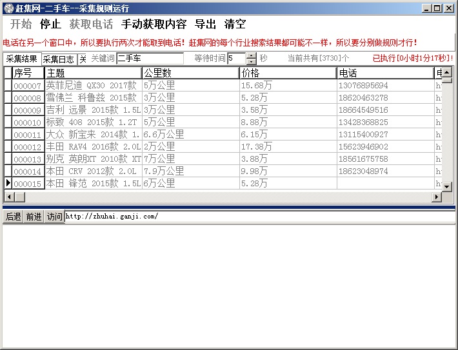
Task: Switch to the 采集日志 tab
Action: tap(59, 59)
